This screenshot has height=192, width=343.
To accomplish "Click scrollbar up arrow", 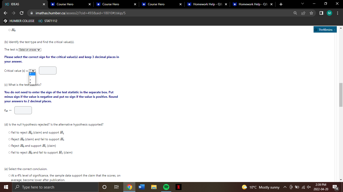I will pyautogui.click(x=341, y=28).
